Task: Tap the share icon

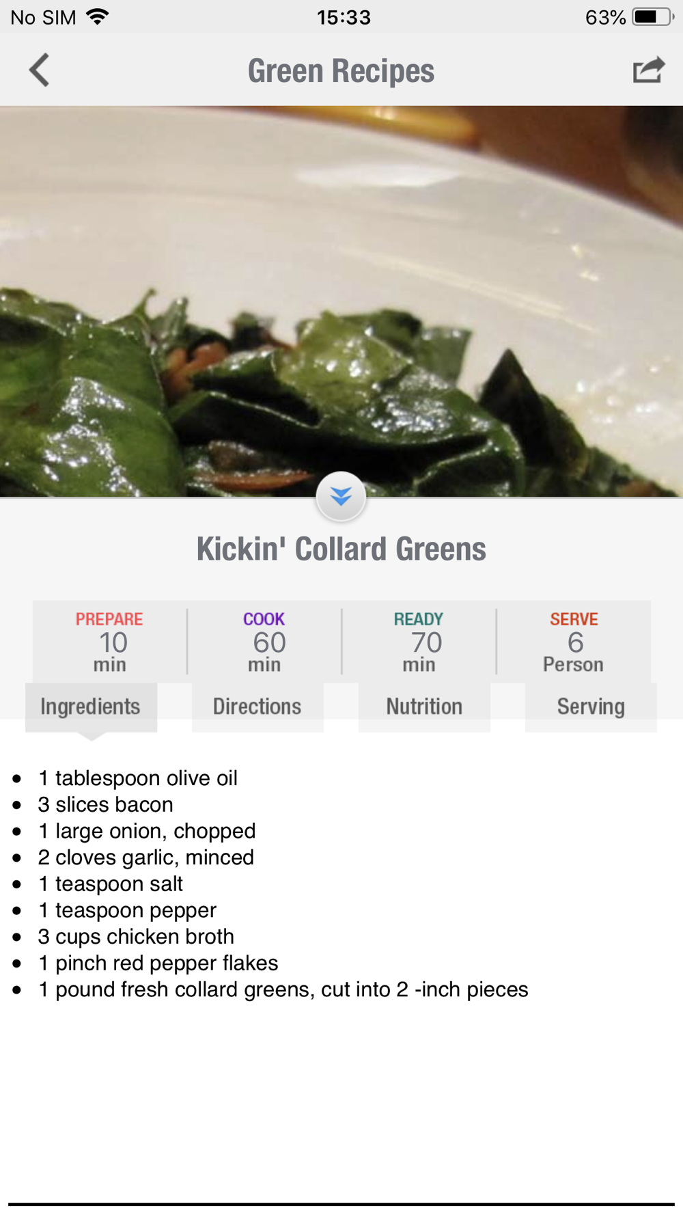Action: click(648, 70)
